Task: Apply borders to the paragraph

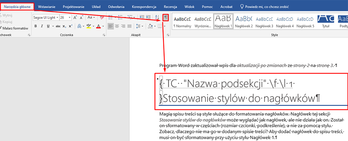Action: point(159,26)
